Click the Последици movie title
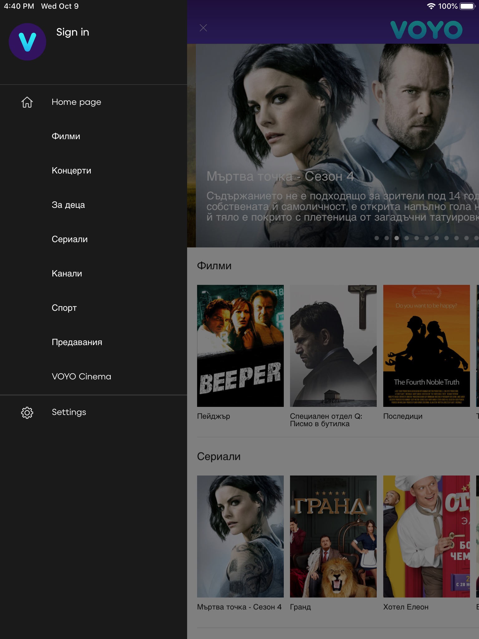 pyautogui.click(x=403, y=416)
